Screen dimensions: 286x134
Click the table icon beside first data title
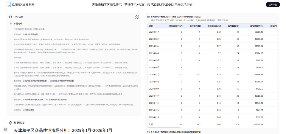point(148,17)
